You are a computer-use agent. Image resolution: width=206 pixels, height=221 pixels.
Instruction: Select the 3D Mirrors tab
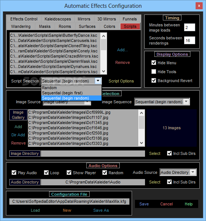pyautogui.click(x=107, y=19)
